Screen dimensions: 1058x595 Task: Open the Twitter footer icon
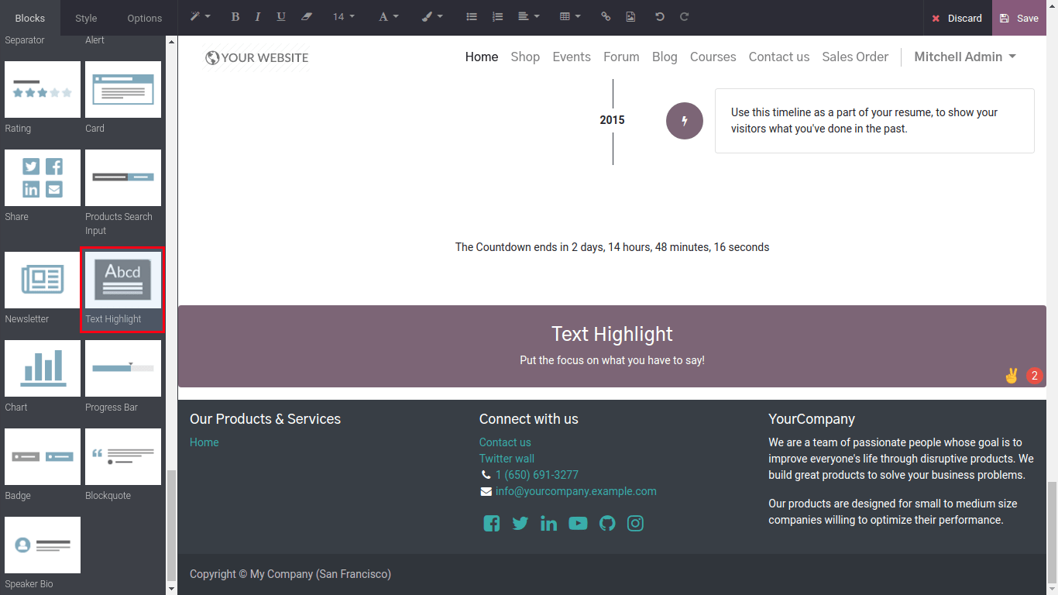click(520, 524)
